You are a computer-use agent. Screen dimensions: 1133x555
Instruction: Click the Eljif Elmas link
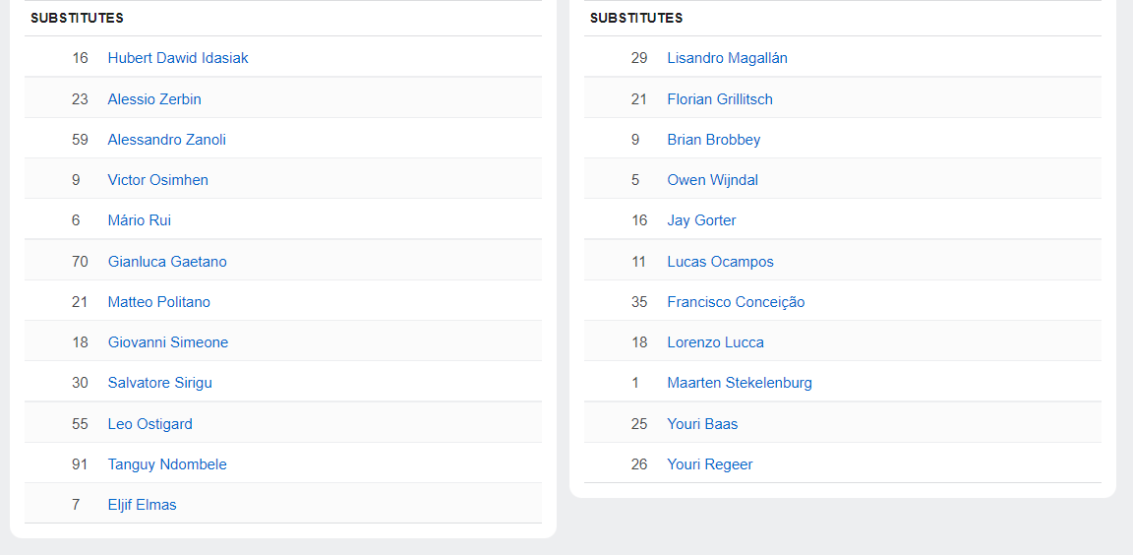point(142,505)
